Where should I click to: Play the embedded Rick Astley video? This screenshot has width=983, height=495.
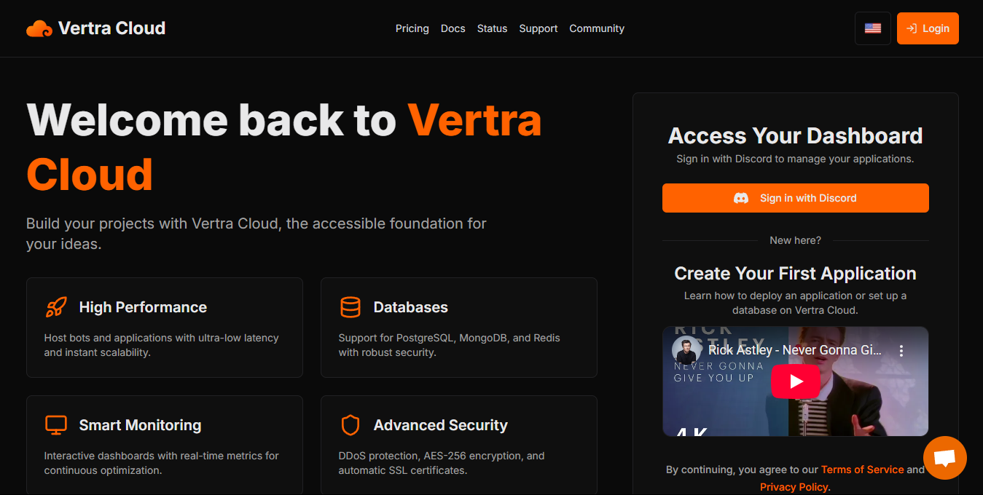tap(795, 381)
